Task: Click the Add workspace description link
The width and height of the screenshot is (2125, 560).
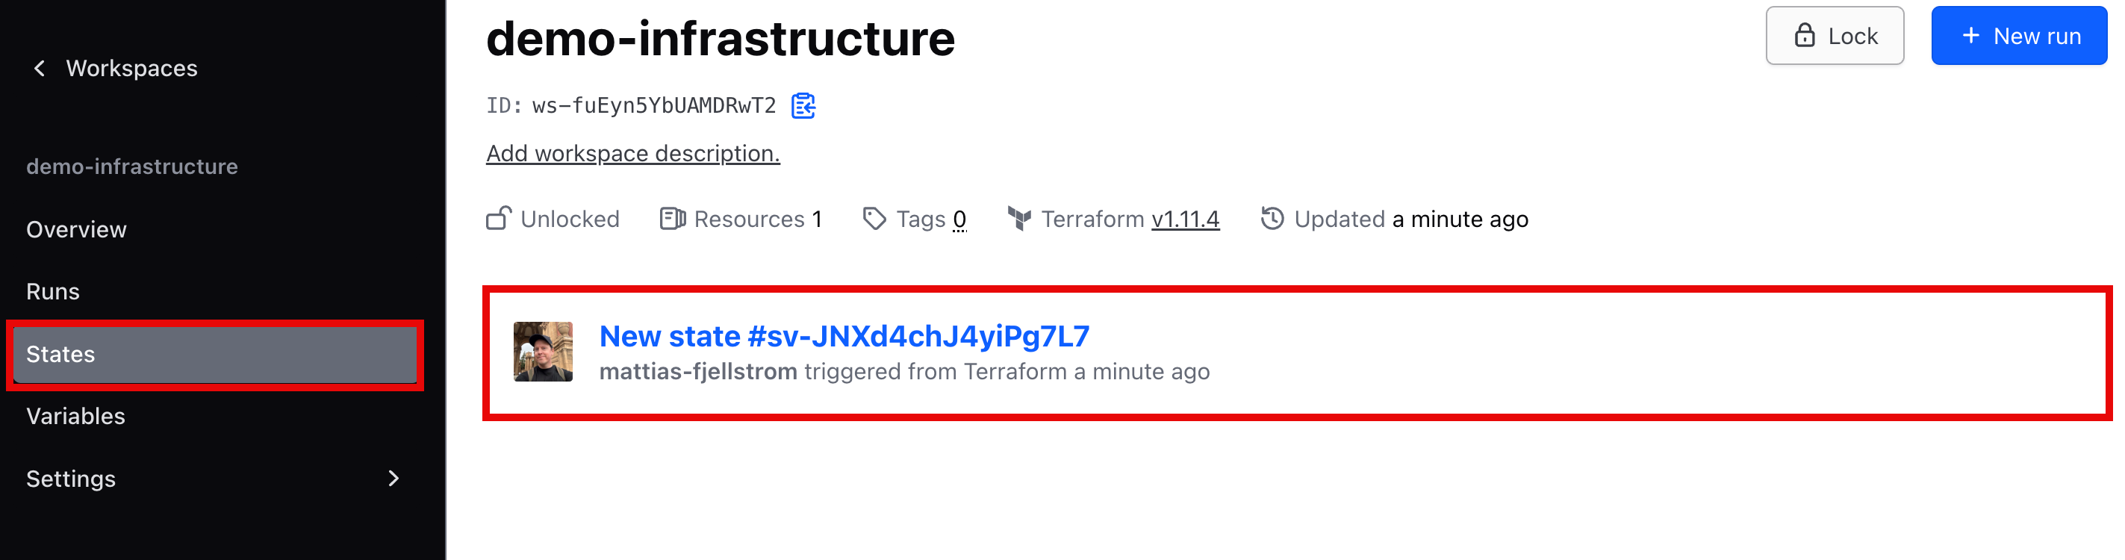Action: pos(632,153)
